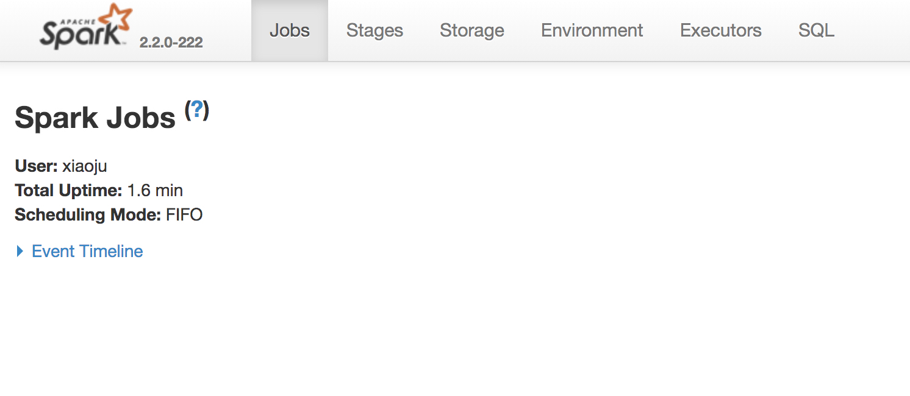Switch to the Jobs tab
The image size is (910, 396).
290,30
